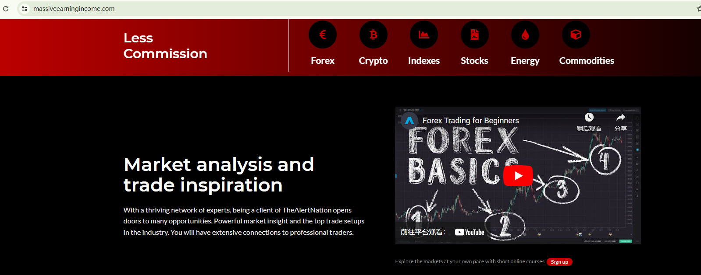Click the Indexes chart icon
This screenshot has width=701, height=275.
tap(424, 35)
